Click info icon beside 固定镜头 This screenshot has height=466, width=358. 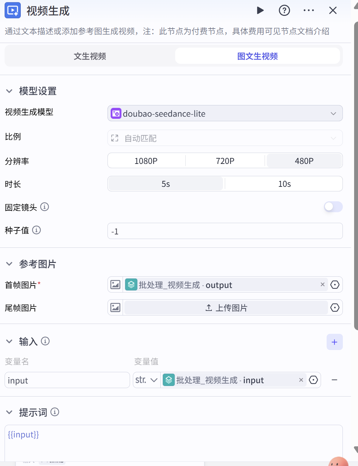click(45, 207)
